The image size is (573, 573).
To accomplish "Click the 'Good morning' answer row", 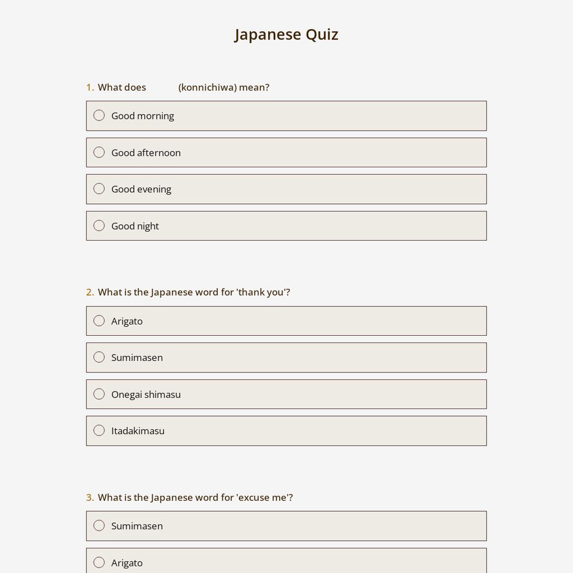I will coord(286,115).
